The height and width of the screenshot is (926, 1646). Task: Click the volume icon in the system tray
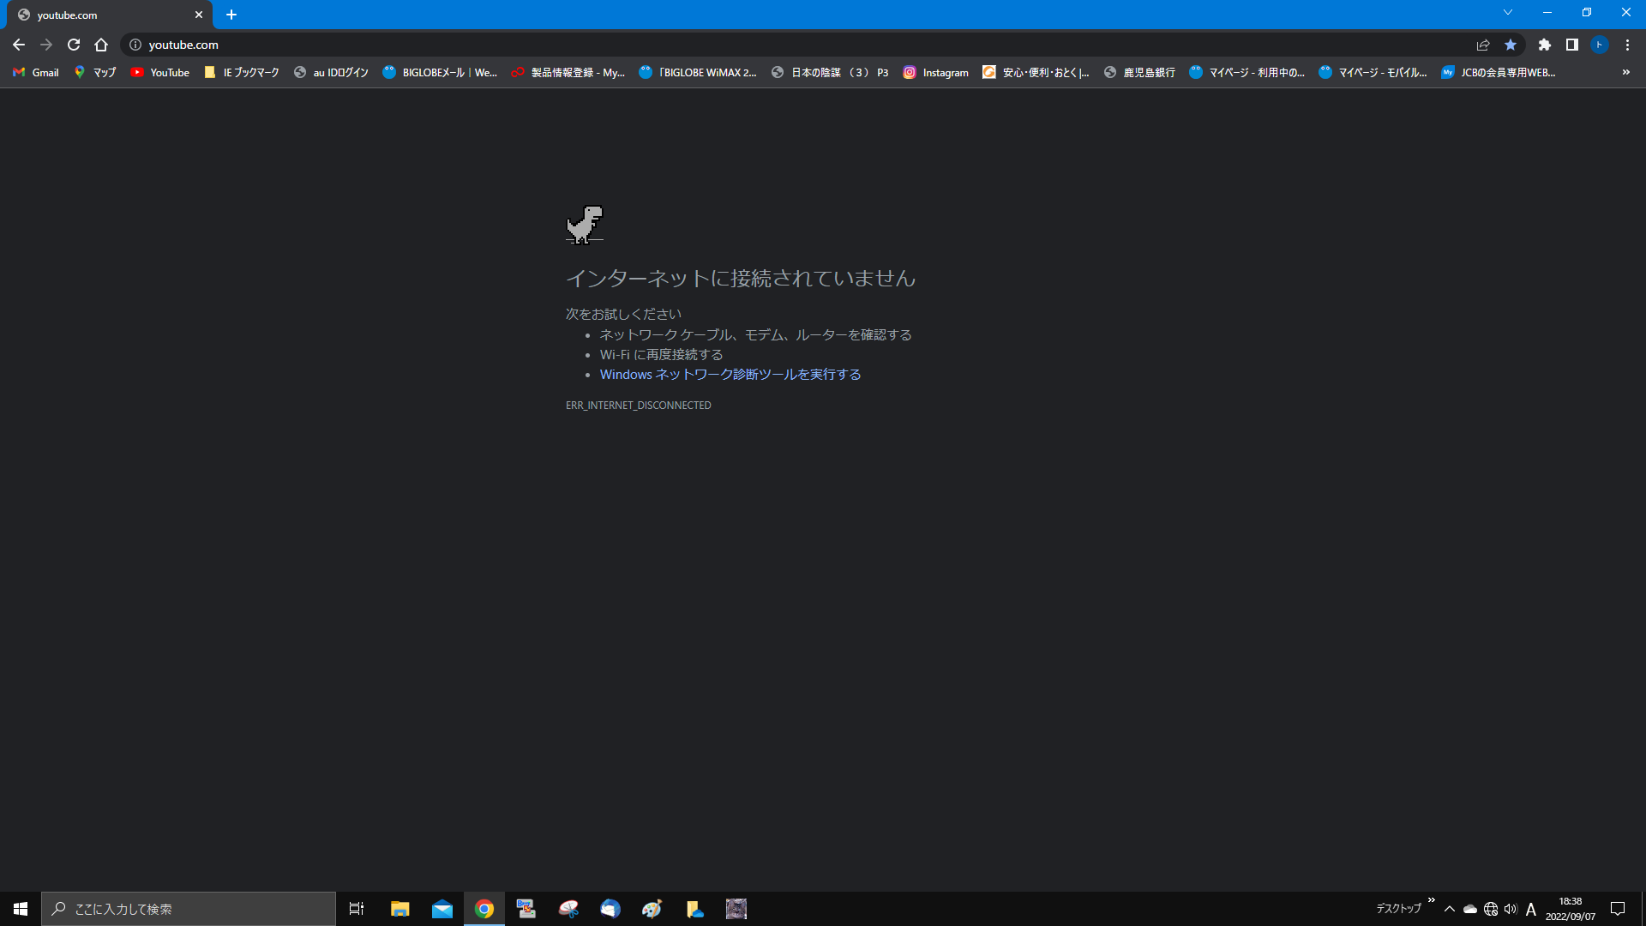(x=1511, y=909)
